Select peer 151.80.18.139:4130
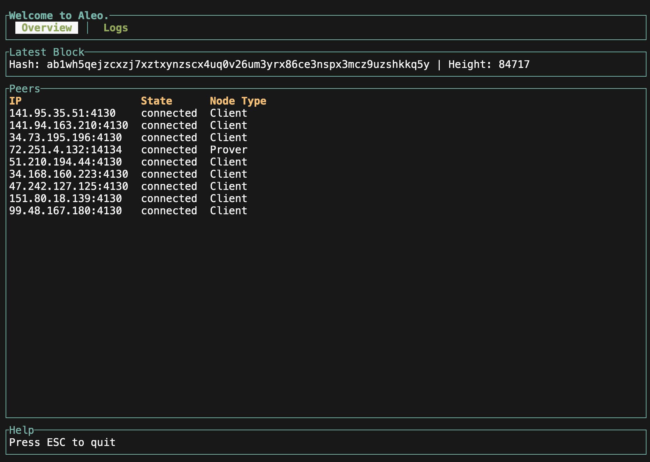This screenshot has height=462, width=650. click(66, 198)
